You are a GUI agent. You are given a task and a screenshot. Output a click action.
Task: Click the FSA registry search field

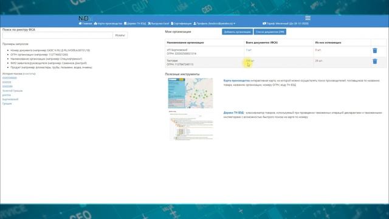(58, 35)
